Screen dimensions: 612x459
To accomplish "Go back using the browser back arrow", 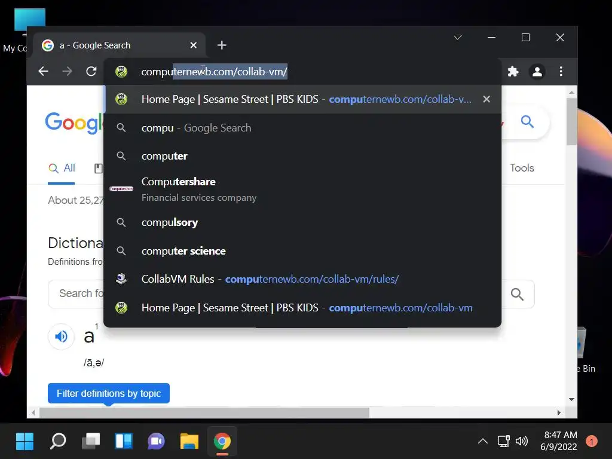I will pyautogui.click(x=43, y=72).
